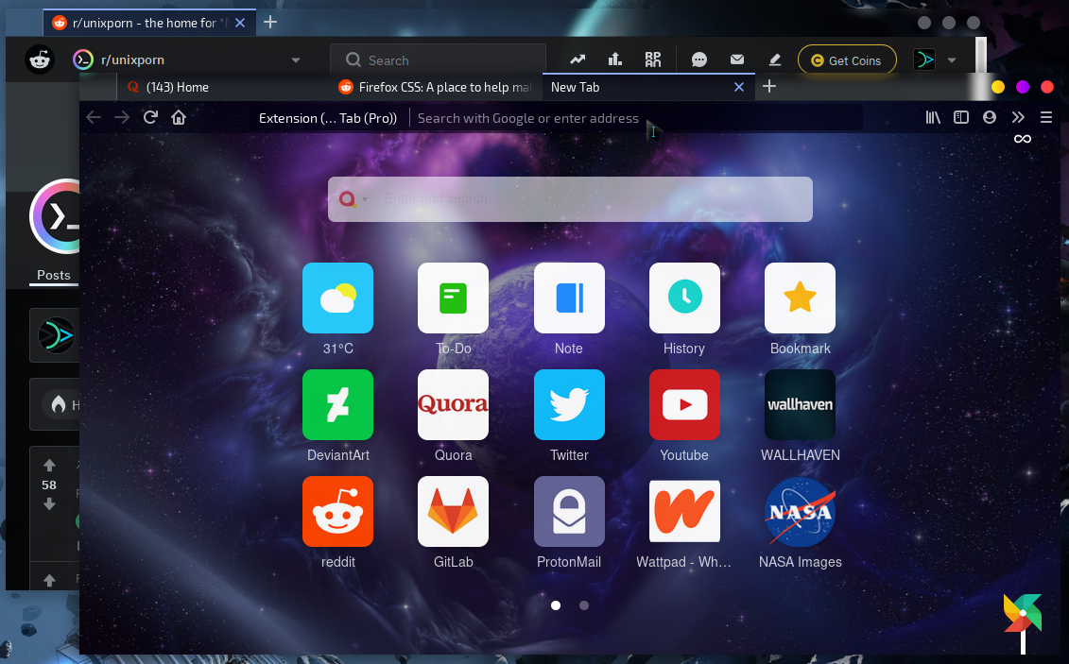Downvote the post with 58 points
This screenshot has height=664, width=1069.
[49, 504]
